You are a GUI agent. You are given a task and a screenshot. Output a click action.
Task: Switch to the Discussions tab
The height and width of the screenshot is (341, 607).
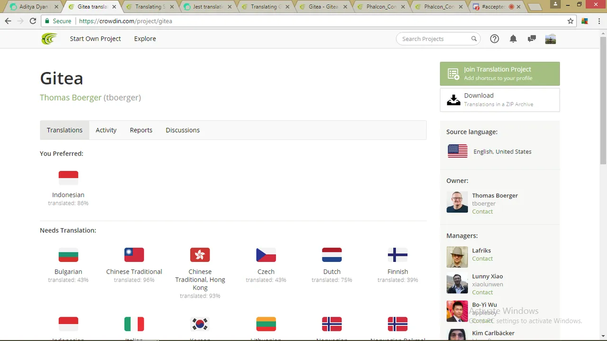click(x=183, y=130)
